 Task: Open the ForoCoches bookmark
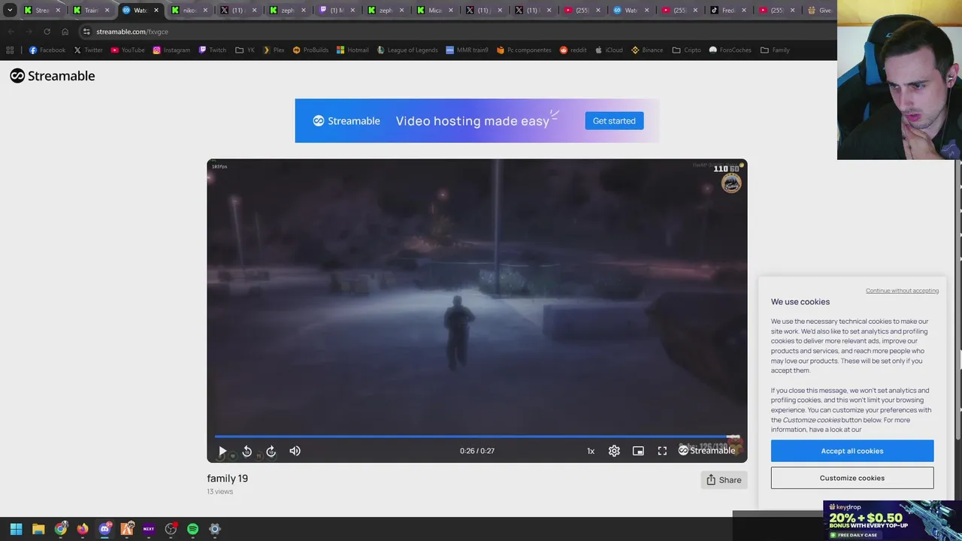pyautogui.click(x=730, y=50)
